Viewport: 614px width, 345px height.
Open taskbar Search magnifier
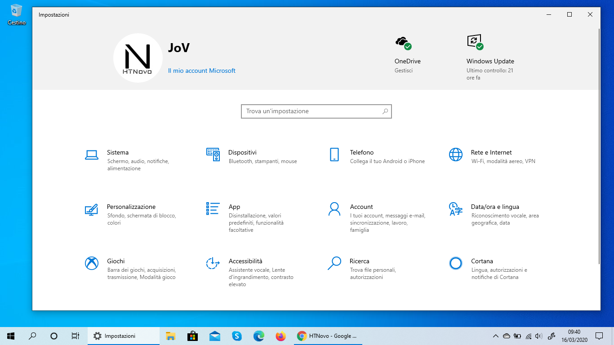[32, 336]
